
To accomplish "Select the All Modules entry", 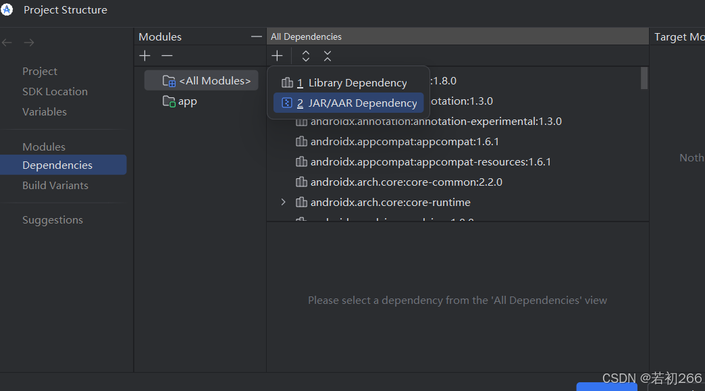I will (x=201, y=80).
